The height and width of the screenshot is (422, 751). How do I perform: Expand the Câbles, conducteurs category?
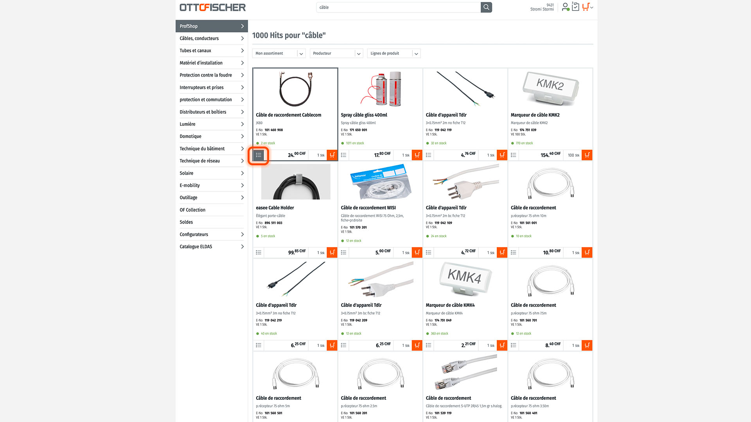pyautogui.click(x=212, y=38)
